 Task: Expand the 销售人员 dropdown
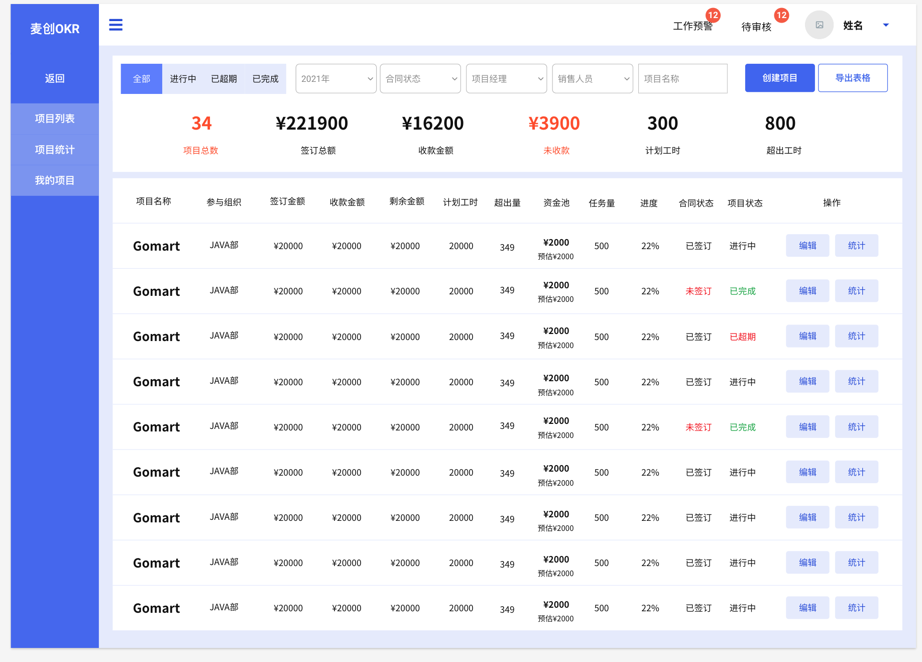(592, 79)
